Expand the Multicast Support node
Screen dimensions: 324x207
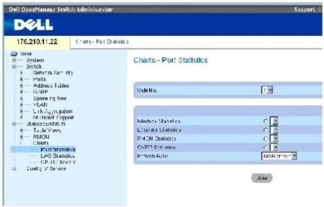pos(21,118)
